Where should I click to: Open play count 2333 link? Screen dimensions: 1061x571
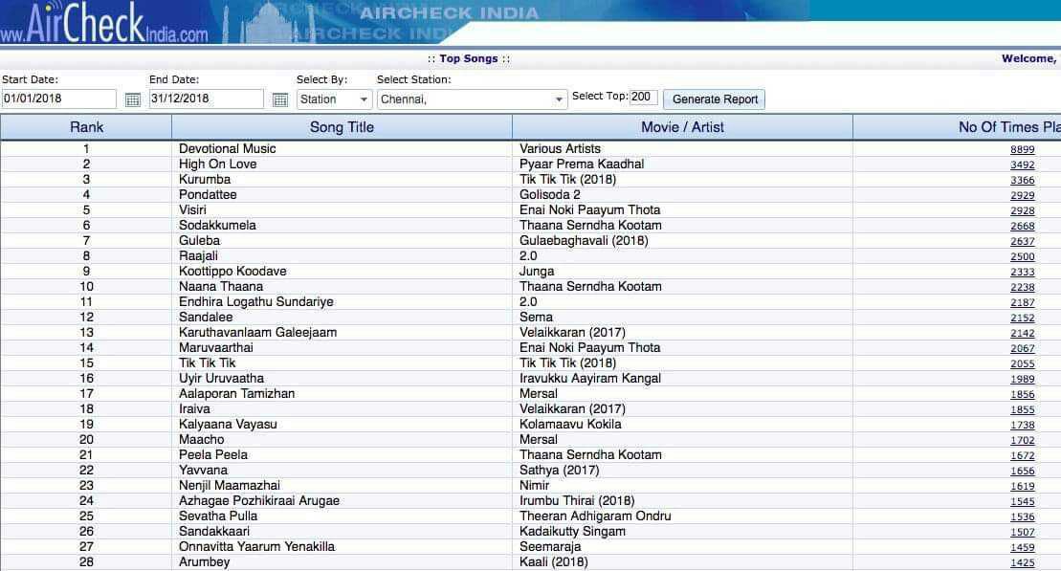pyautogui.click(x=1023, y=272)
